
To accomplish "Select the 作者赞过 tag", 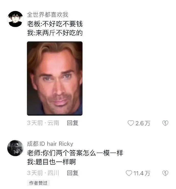I will tap(38, 183).
